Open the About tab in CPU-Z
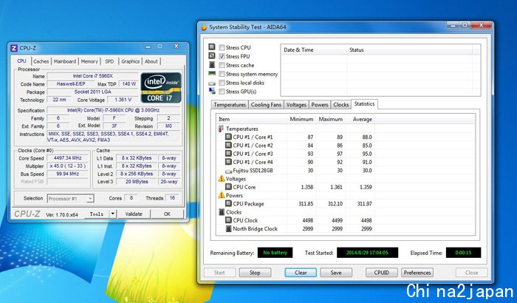This screenshot has height=303, width=517. [151, 61]
